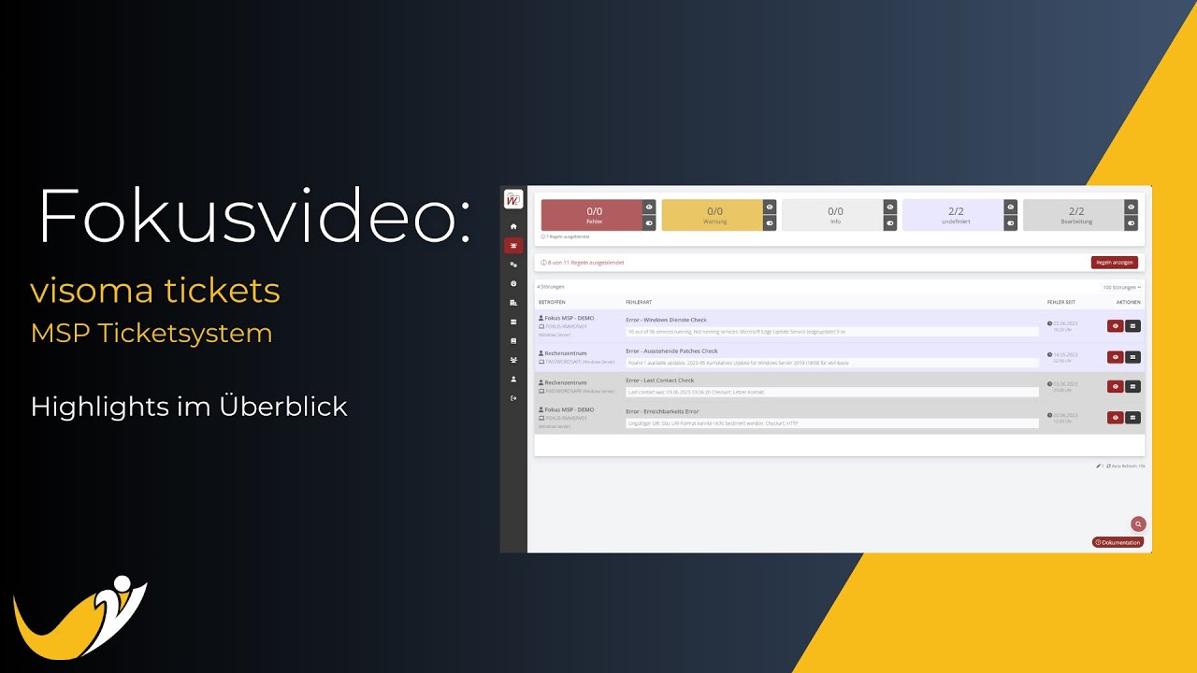Screen dimensions: 1197x673
Task: Toggle eye visibility on the Bearbeitung tile
Action: click(1131, 207)
